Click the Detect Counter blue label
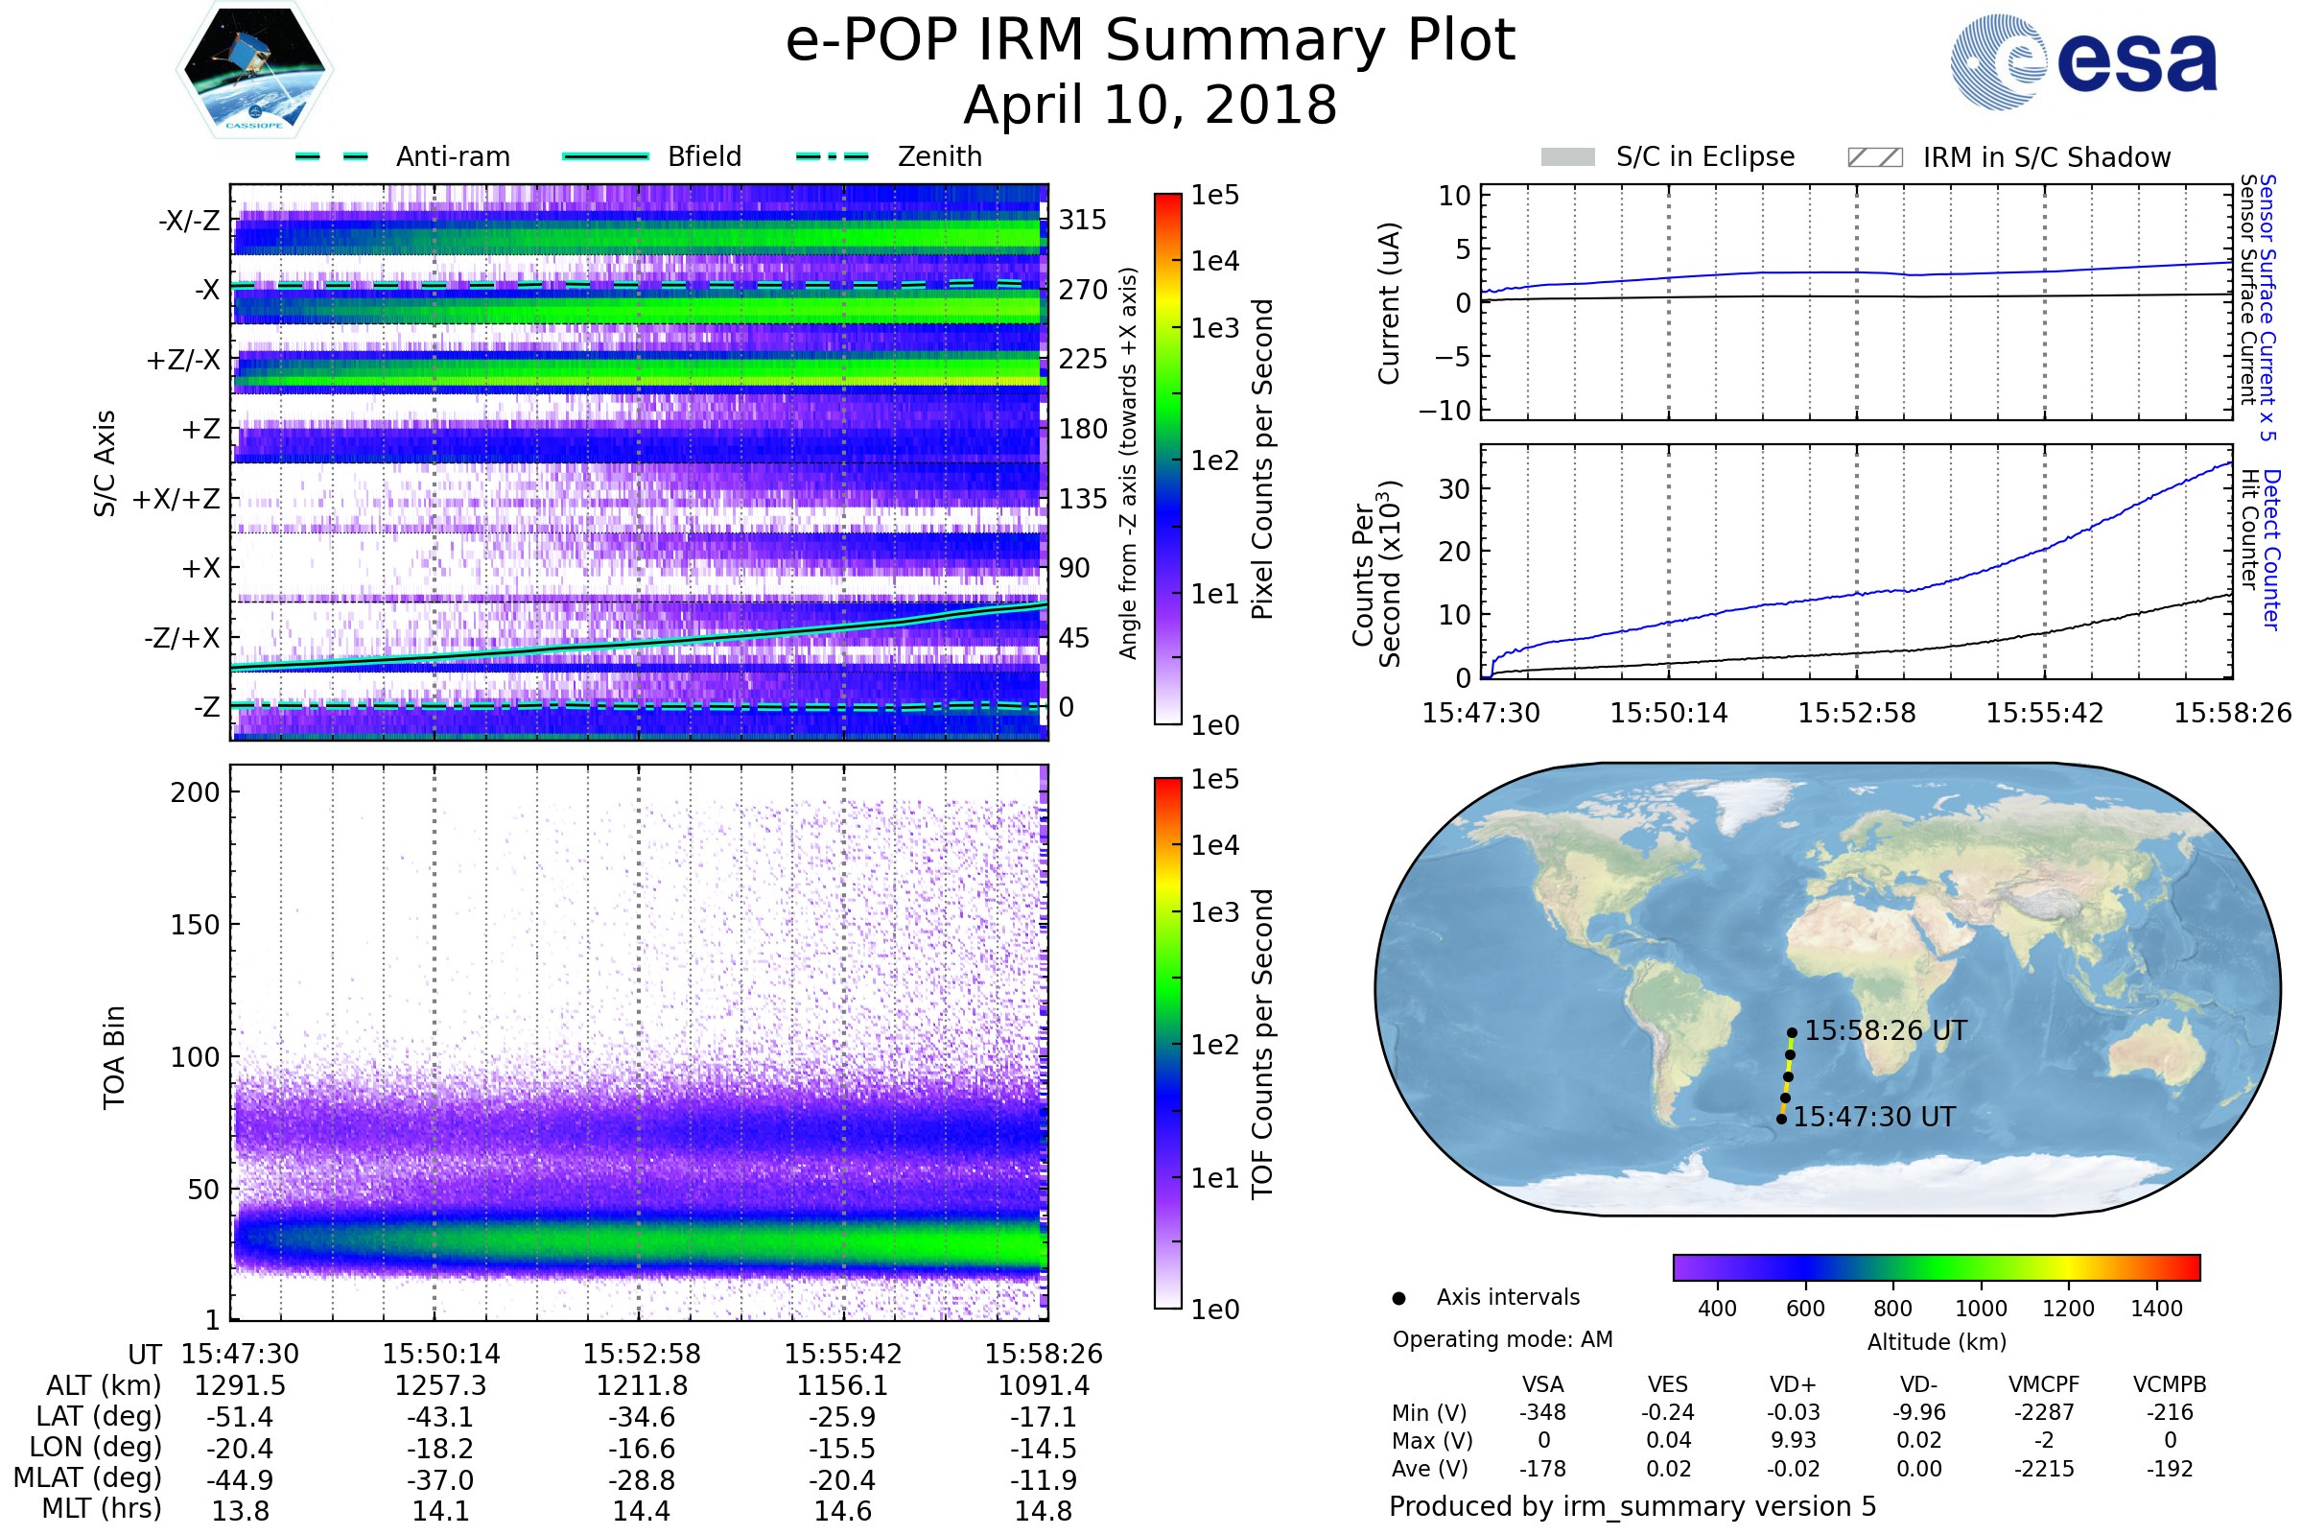This screenshot has width=2302, height=1535. click(2271, 549)
